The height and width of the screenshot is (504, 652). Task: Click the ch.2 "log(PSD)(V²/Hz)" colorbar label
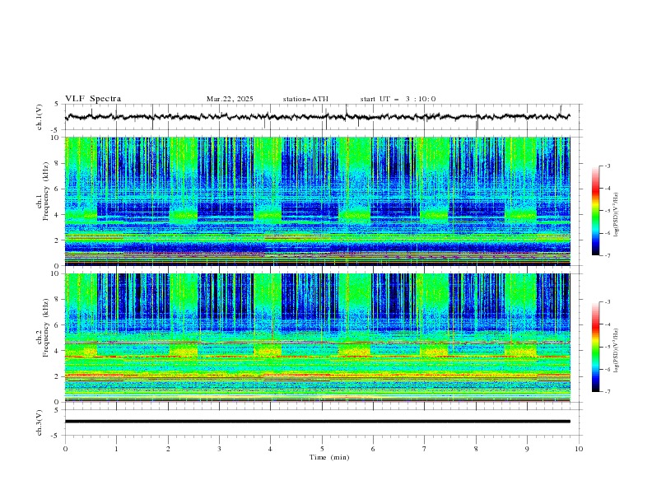617,351
